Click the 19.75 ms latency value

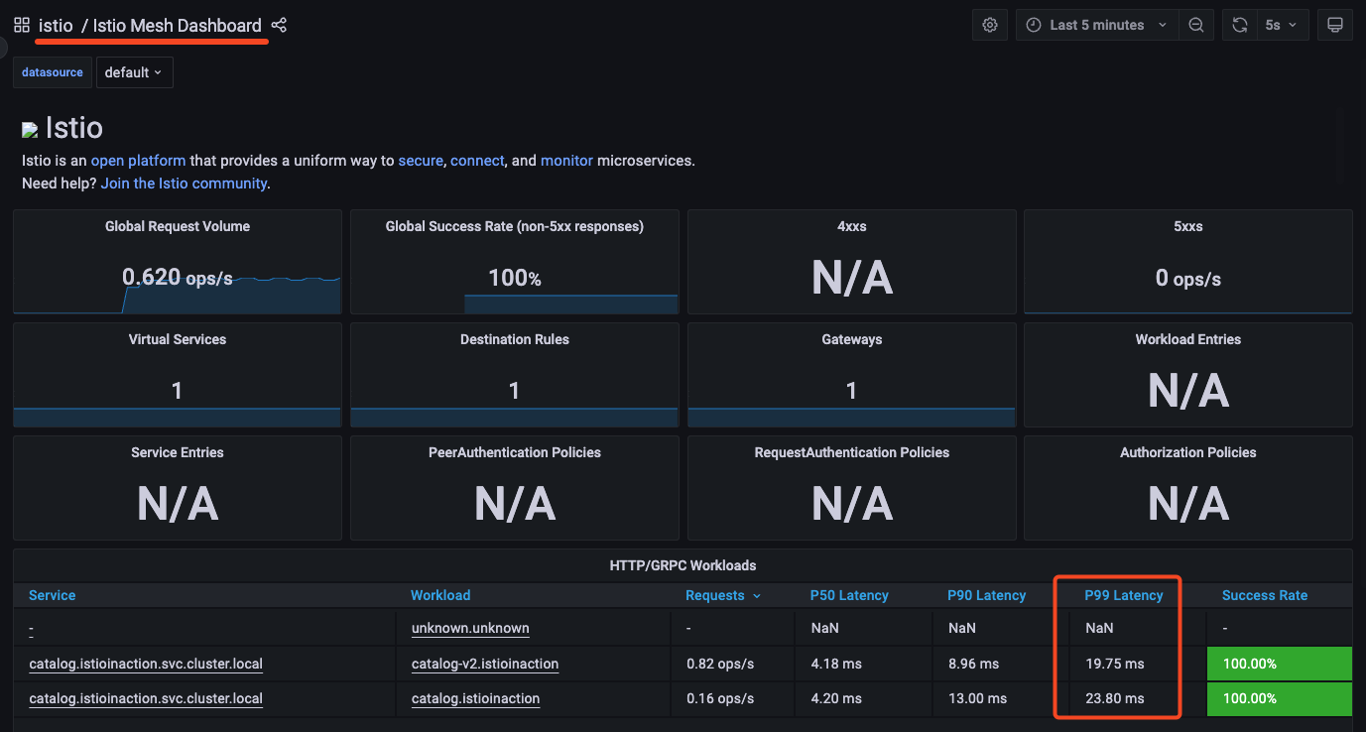[1115, 664]
